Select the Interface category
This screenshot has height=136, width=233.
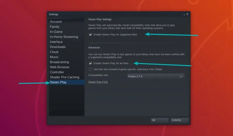point(67,42)
